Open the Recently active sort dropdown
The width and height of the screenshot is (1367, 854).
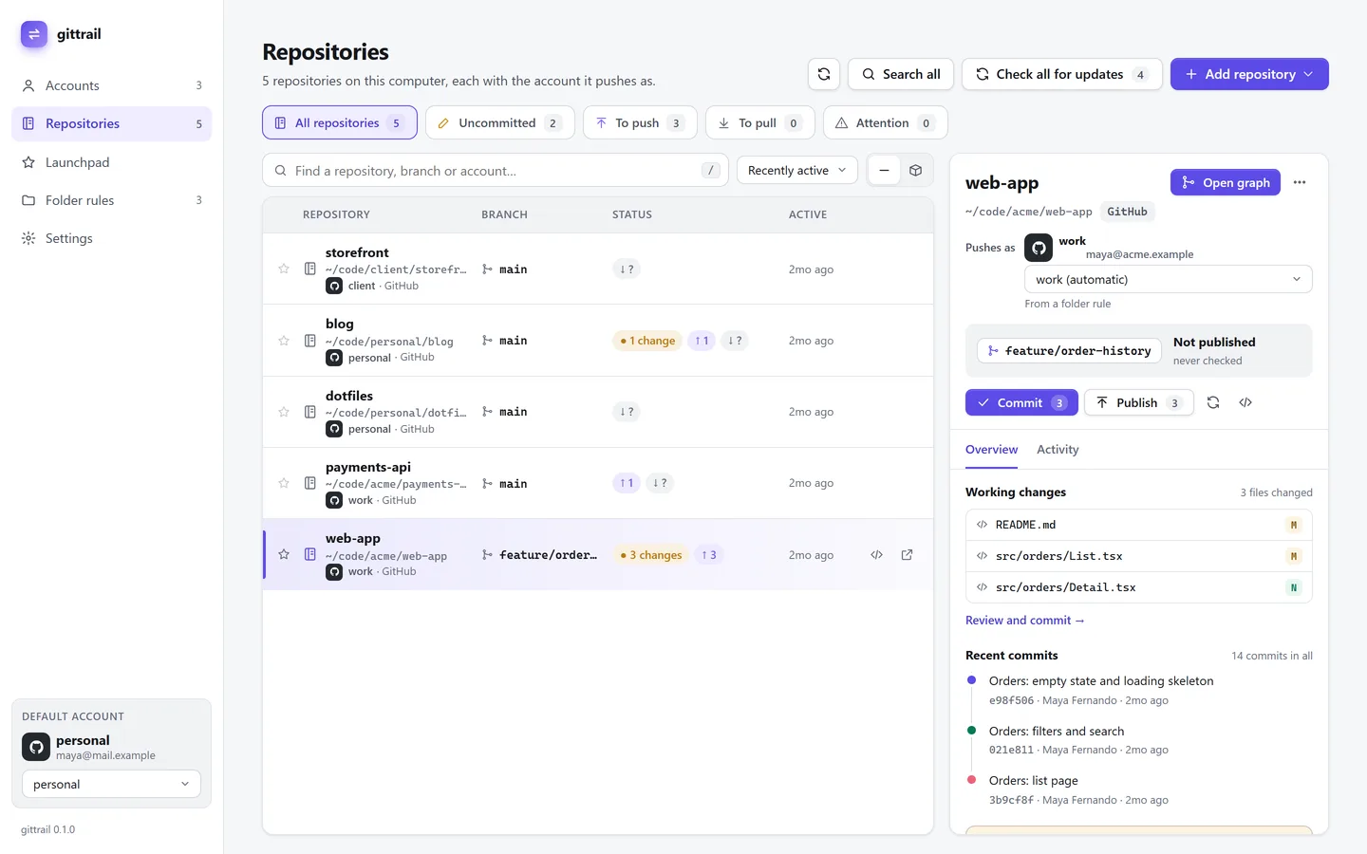(797, 171)
